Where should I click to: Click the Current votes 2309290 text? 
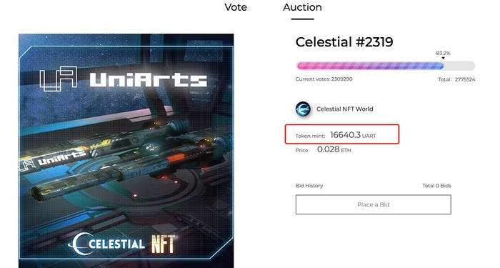point(324,79)
